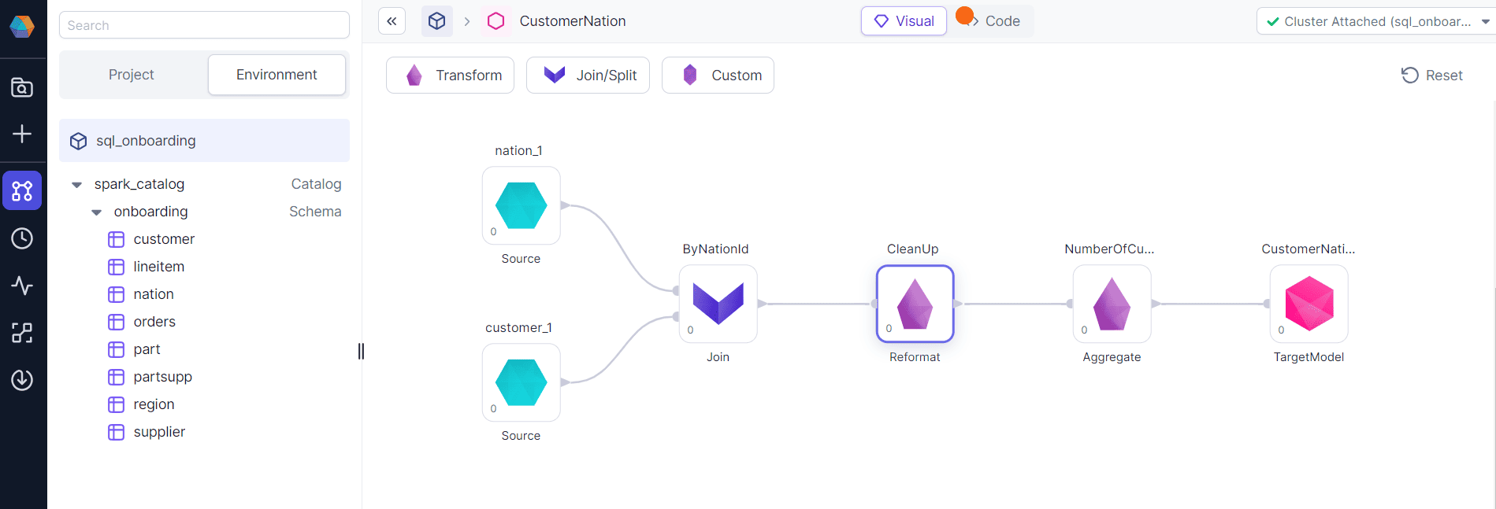Image resolution: width=1496 pixels, height=509 pixels.
Task: Switch to Visual view toggle
Action: (x=904, y=21)
